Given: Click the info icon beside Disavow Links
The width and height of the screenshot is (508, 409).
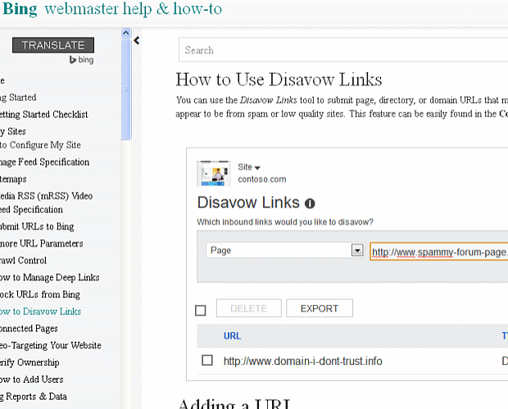Looking at the screenshot, I should [310, 203].
